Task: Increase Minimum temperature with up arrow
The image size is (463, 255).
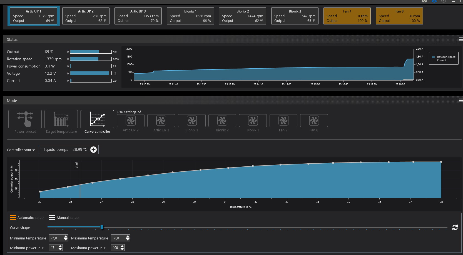Action: tap(66, 236)
